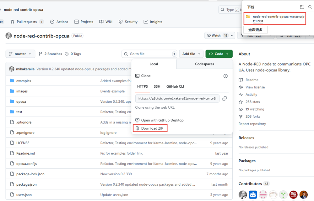Open the package-lock.json file
The height and width of the screenshot is (201, 314).
[x=30, y=174]
